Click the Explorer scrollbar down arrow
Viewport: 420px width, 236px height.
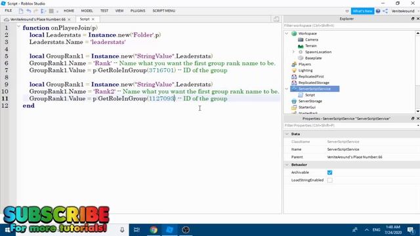[417, 111]
